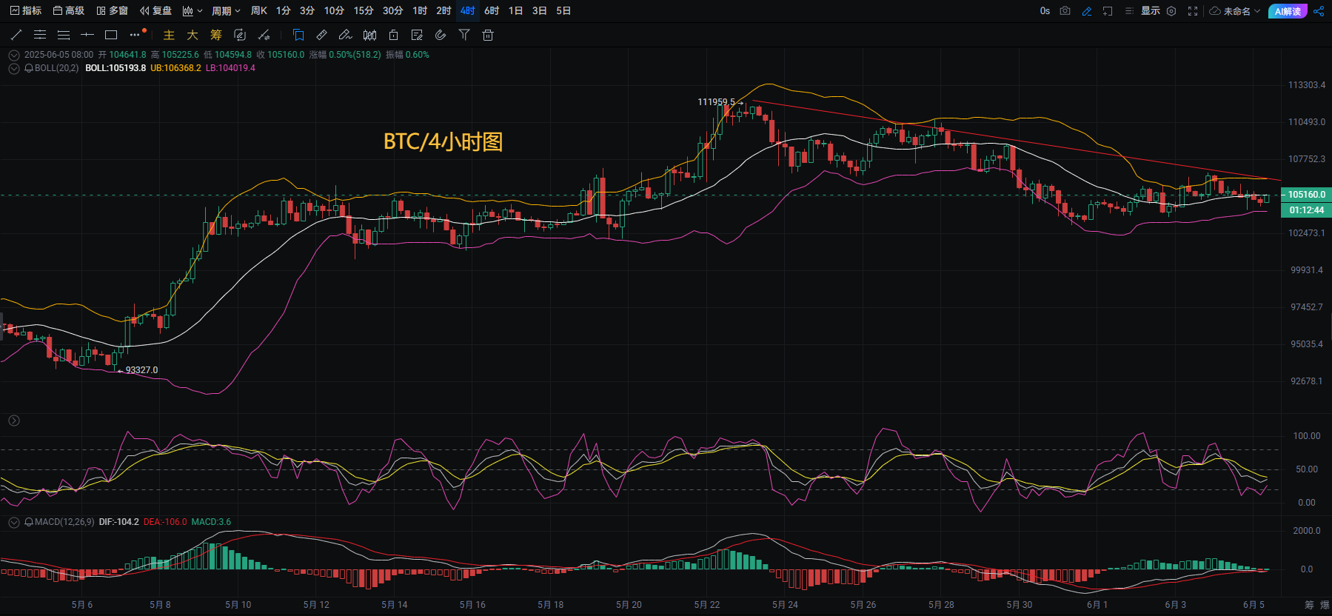Open the chart type dropdown
Image resolution: width=1332 pixels, height=616 pixels.
click(193, 11)
